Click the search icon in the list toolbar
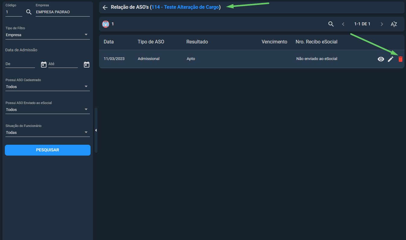The width and height of the screenshot is (406, 240). tap(331, 24)
